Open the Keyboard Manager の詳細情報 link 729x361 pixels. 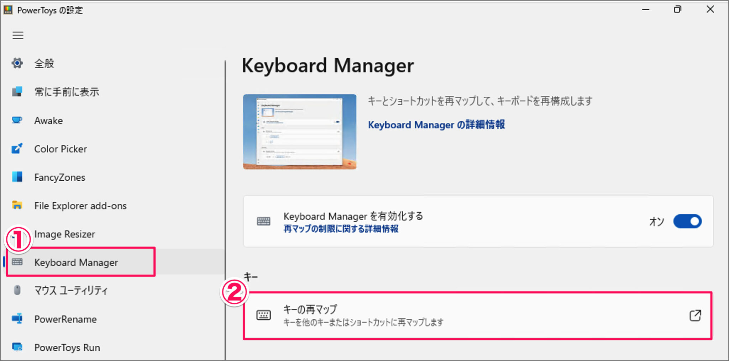(x=436, y=125)
